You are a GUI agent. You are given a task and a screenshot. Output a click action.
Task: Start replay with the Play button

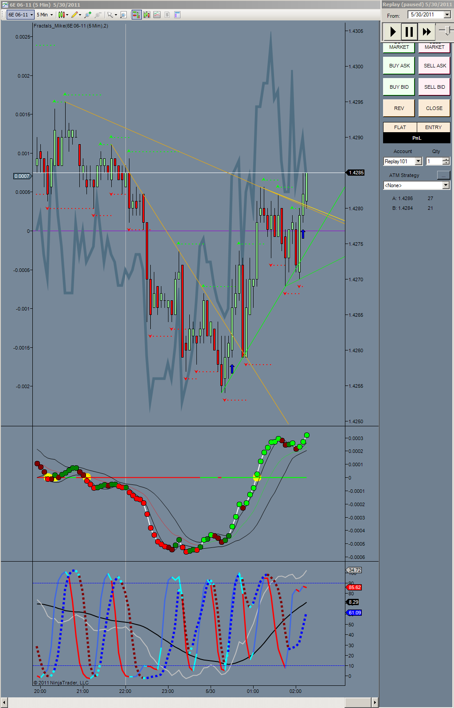392,31
